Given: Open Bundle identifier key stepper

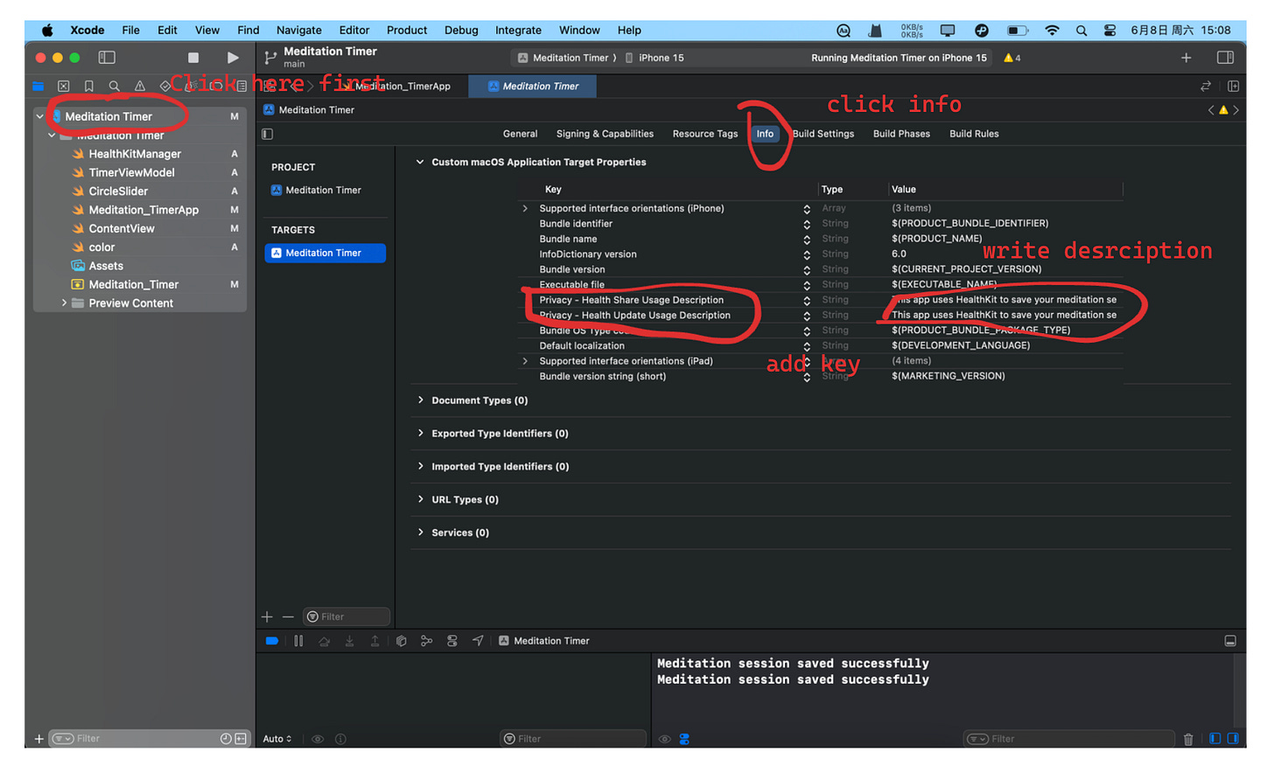Looking at the screenshot, I should [807, 224].
